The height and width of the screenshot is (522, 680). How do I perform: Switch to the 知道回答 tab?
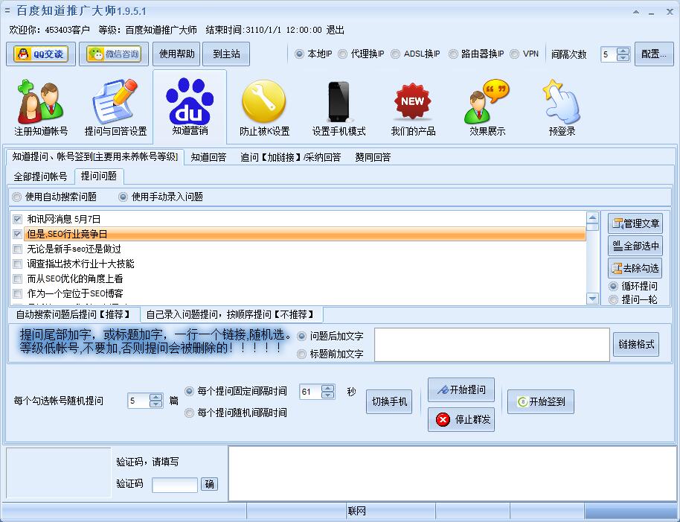pos(208,157)
